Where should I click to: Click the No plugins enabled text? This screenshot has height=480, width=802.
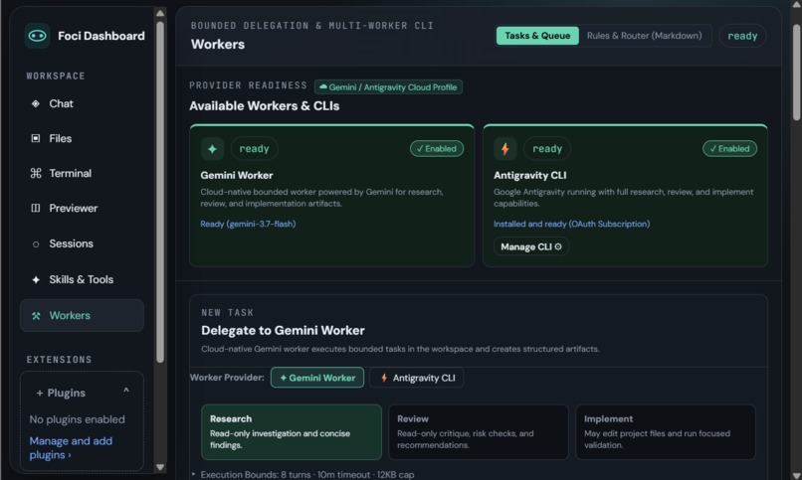point(78,419)
